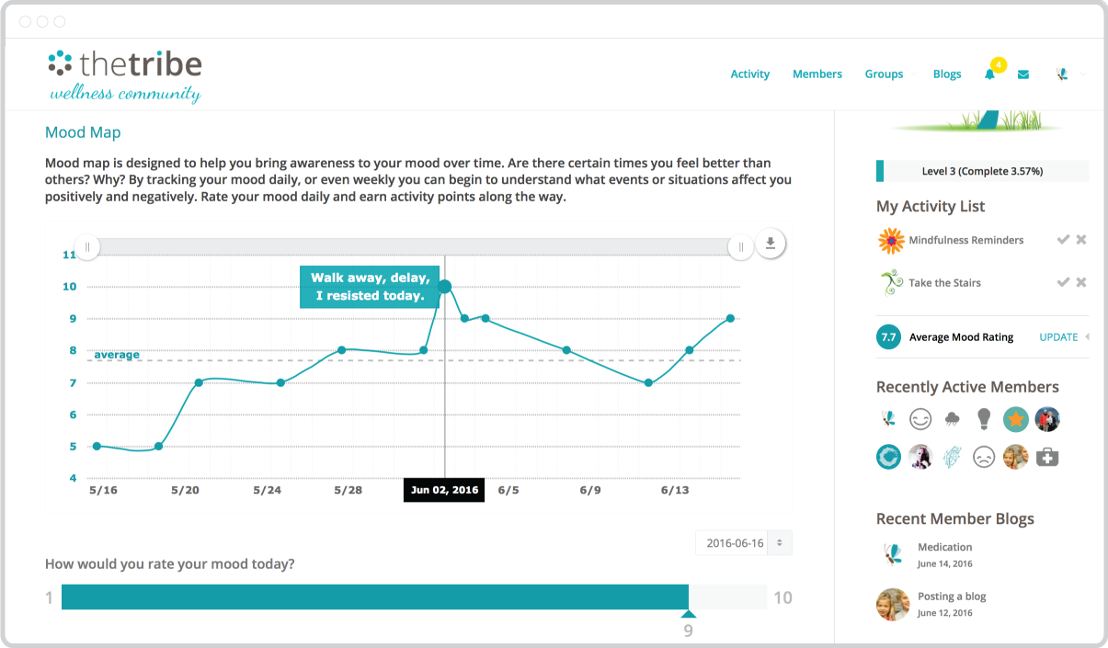Mark Mindfulness Reminders as complete
This screenshot has height=648, width=1108.
[1063, 240]
